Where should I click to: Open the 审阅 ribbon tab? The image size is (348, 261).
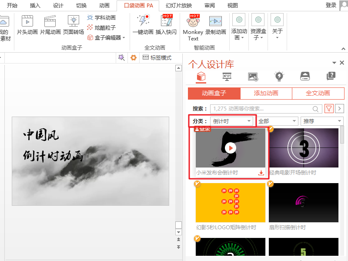pos(210,5)
